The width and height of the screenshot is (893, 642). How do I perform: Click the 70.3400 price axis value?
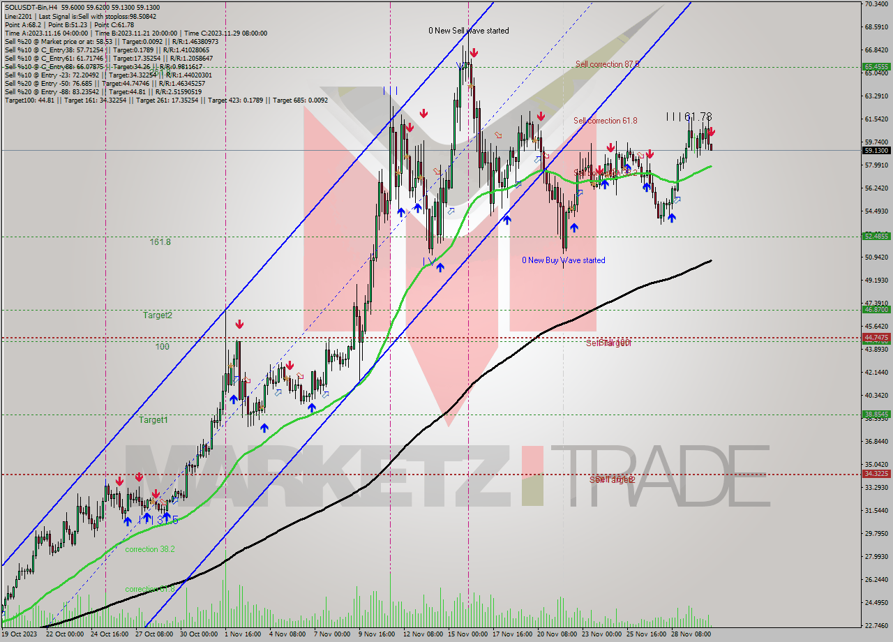[876, 4]
